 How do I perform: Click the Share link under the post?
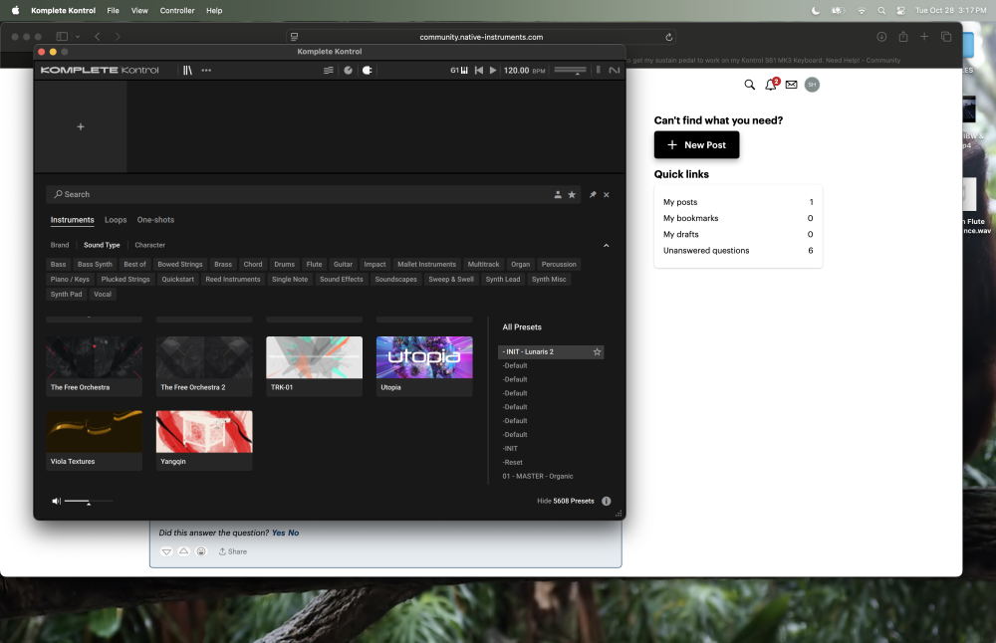233,552
